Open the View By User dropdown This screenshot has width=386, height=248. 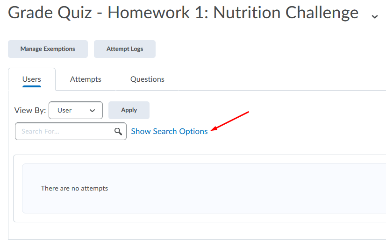[x=75, y=110]
